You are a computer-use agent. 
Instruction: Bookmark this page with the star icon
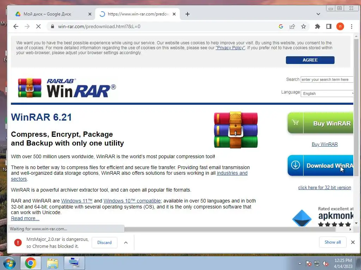pyautogui.click(x=304, y=26)
